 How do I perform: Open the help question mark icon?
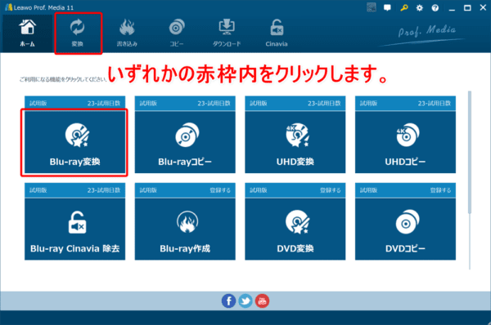click(435, 8)
